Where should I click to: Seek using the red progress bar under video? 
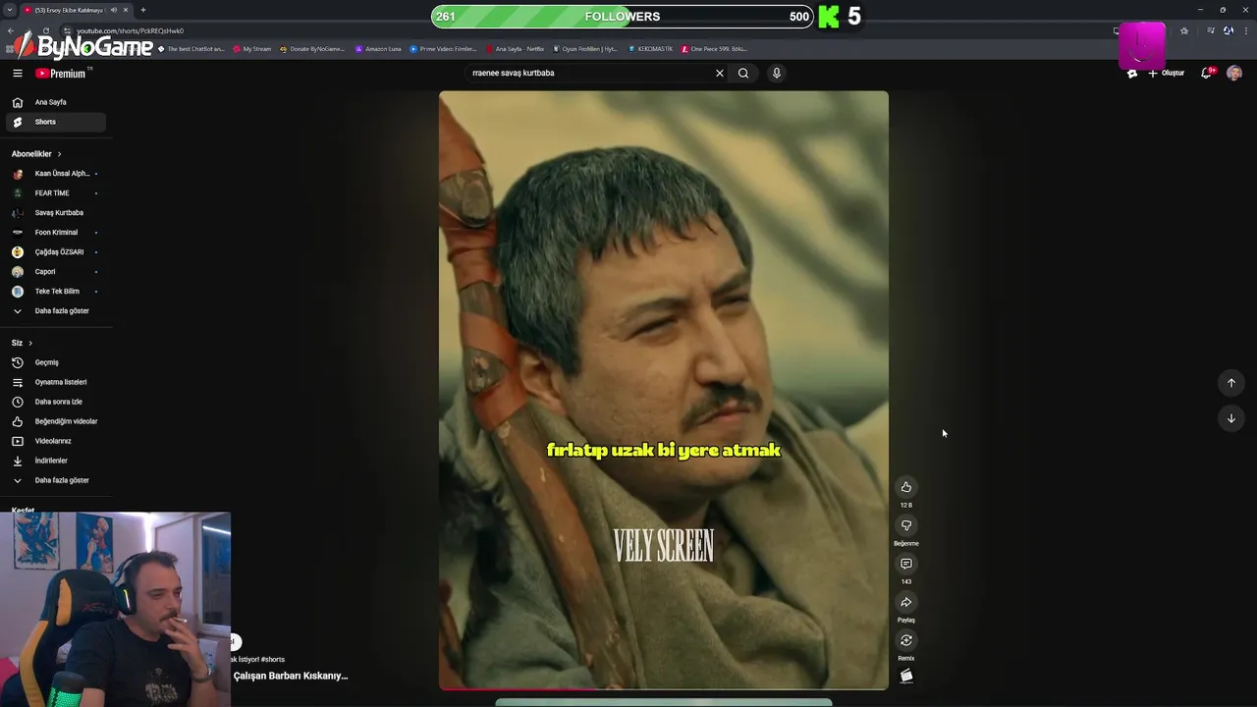click(x=664, y=688)
